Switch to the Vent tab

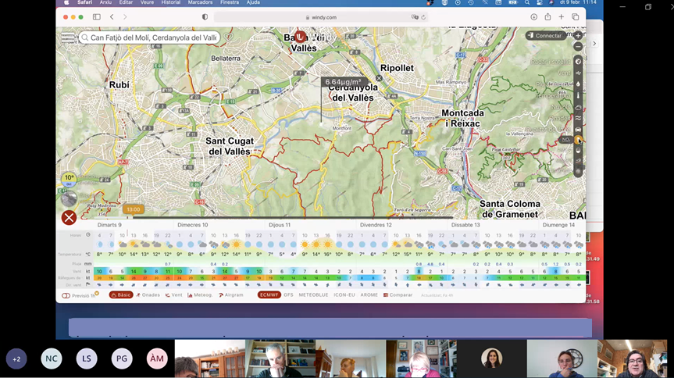[173, 295]
